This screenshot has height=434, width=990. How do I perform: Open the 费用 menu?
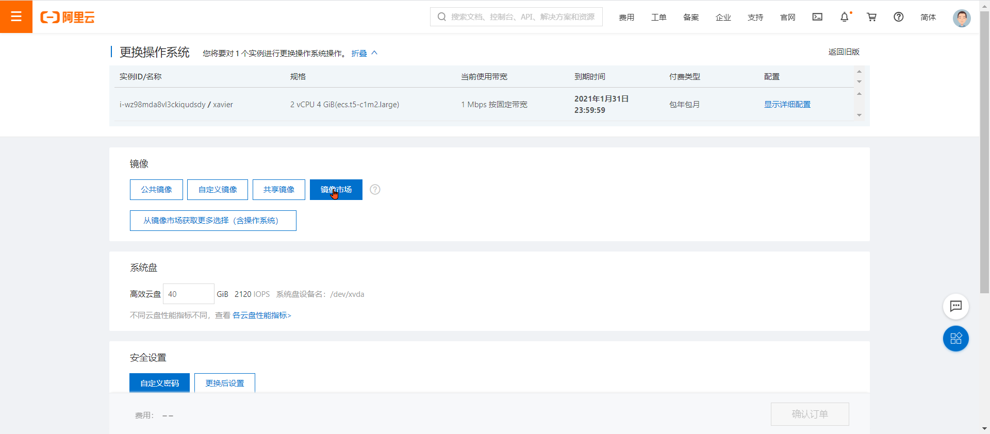click(626, 18)
